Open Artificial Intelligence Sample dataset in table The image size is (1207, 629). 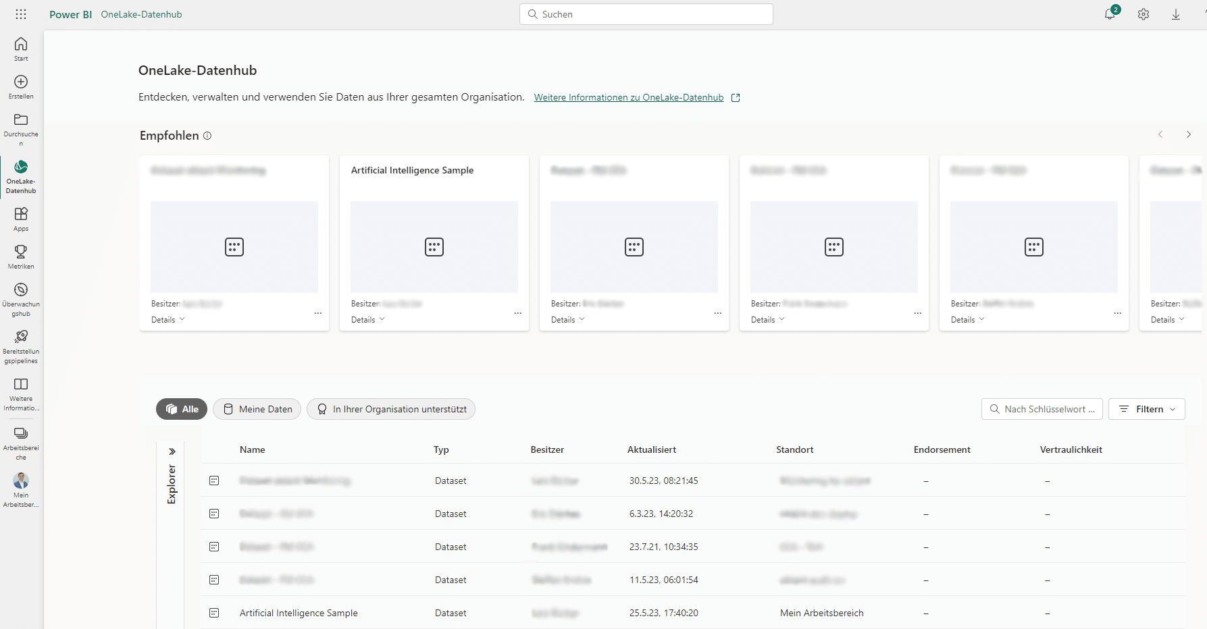click(299, 613)
